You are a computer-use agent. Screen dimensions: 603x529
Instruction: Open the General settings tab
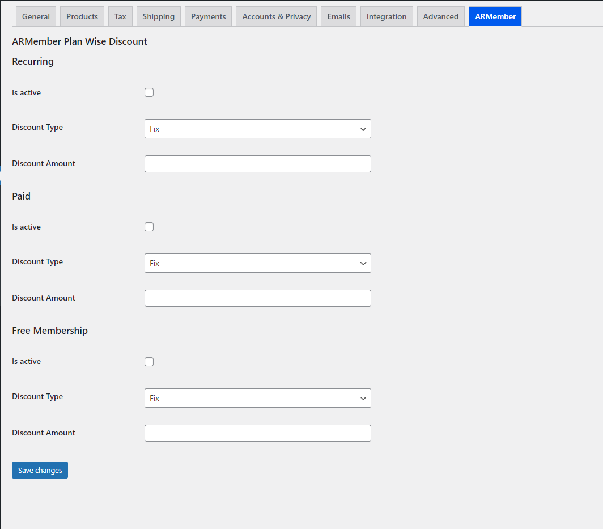36,16
